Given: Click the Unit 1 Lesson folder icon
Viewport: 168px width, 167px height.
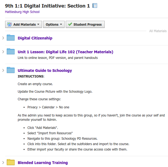Looking at the screenshot, I should pos(11,52).
